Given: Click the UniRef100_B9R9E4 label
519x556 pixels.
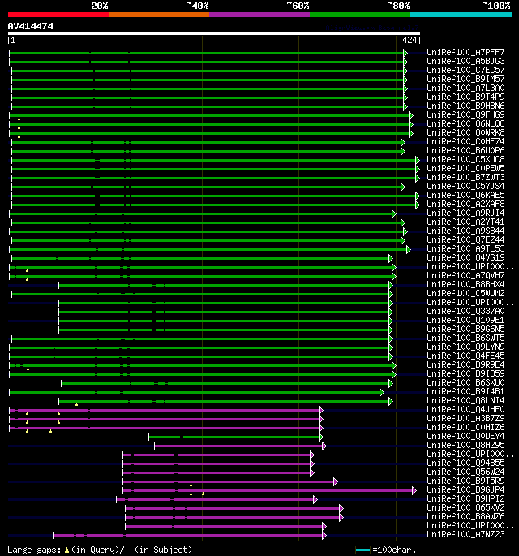Looking at the screenshot, I should click(465, 365).
